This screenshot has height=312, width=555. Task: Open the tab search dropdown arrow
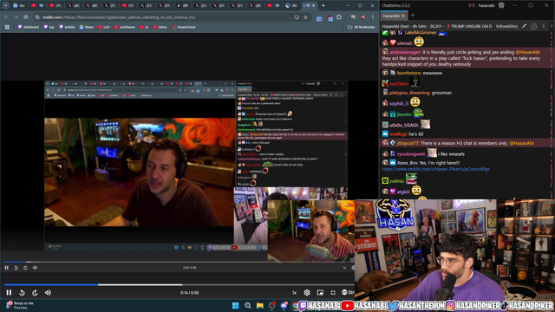point(6,5)
